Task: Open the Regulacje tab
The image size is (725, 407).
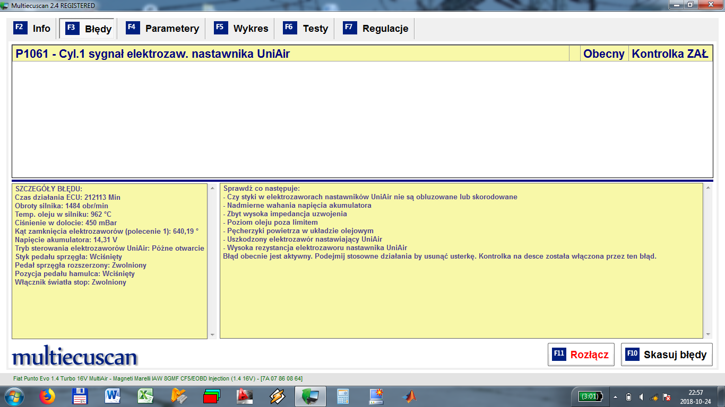Action: [376, 29]
